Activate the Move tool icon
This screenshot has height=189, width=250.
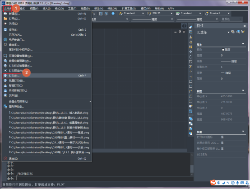tap(190, 52)
